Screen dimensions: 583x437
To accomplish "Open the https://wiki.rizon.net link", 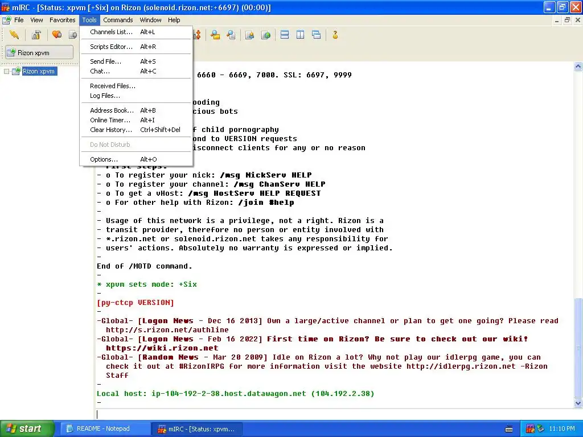I will coord(162,348).
